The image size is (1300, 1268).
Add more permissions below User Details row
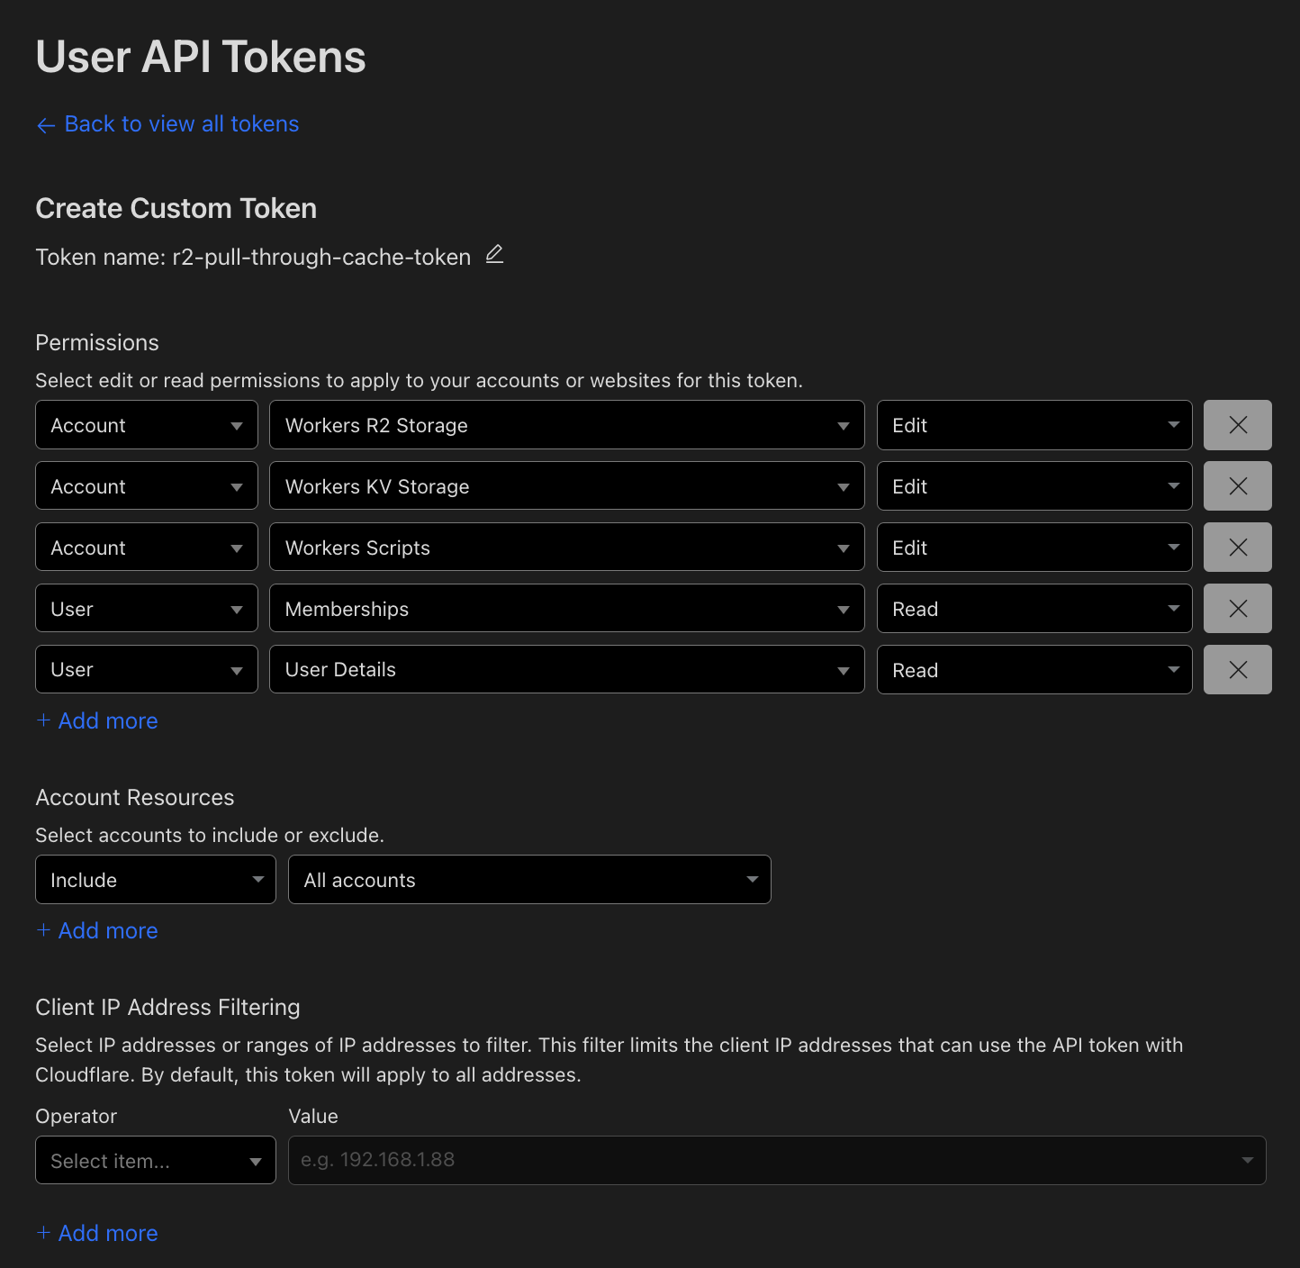coord(97,721)
